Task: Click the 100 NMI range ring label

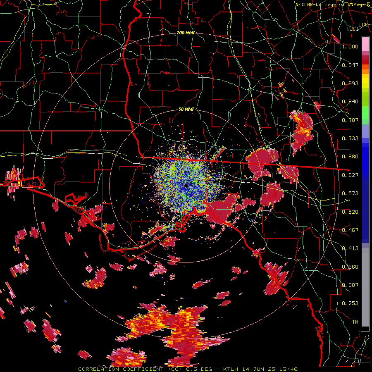Action: click(186, 33)
